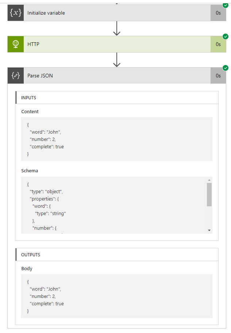The image size is (231, 333).
Task: Click green checkmark on Initialize variable step
Action: click(x=226, y=5)
